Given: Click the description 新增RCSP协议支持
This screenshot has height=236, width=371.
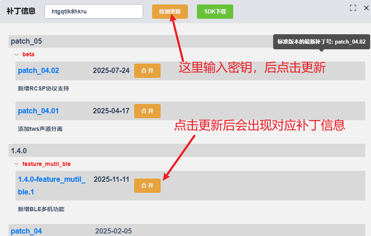Looking at the screenshot, I should (x=43, y=89).
